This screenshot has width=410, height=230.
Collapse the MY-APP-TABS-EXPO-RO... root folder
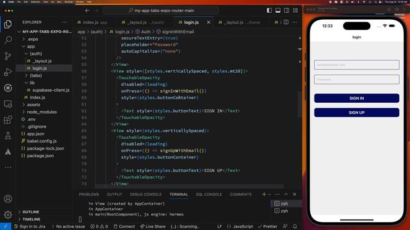click(45, 31)
